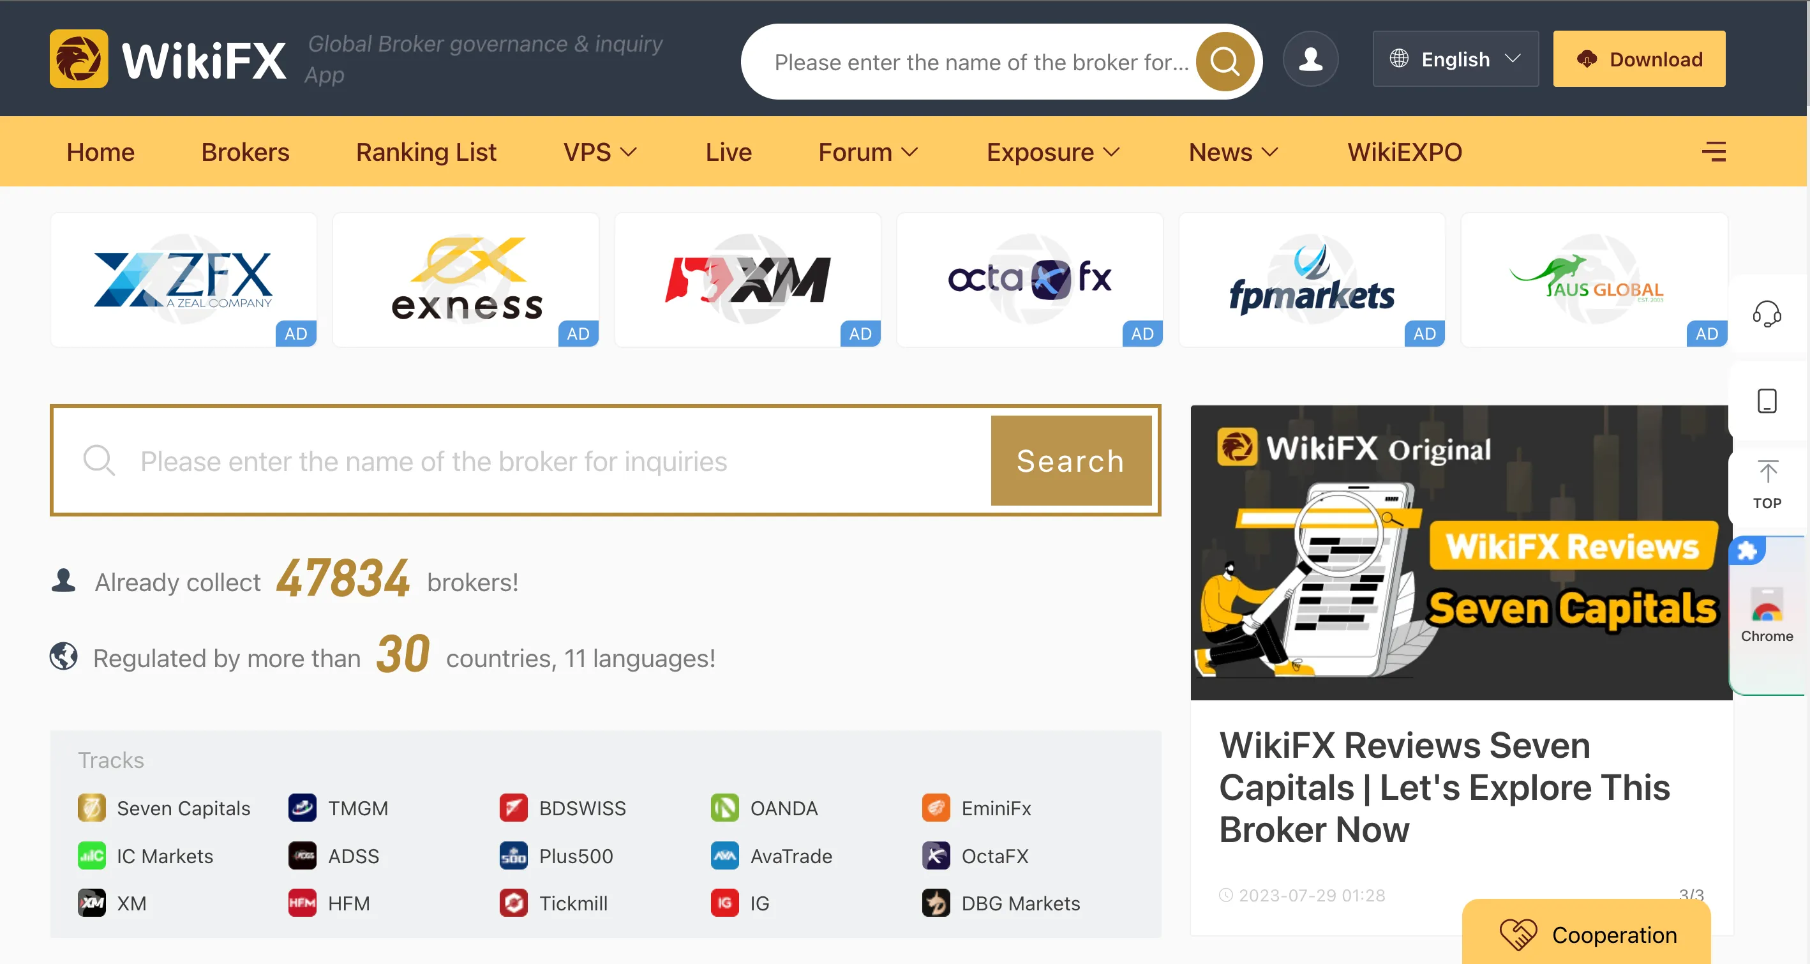Image resolution: width=1810 pixels, height=964 pixels.
Task: Open the HFM broker icon
Action: coord(303,903)
